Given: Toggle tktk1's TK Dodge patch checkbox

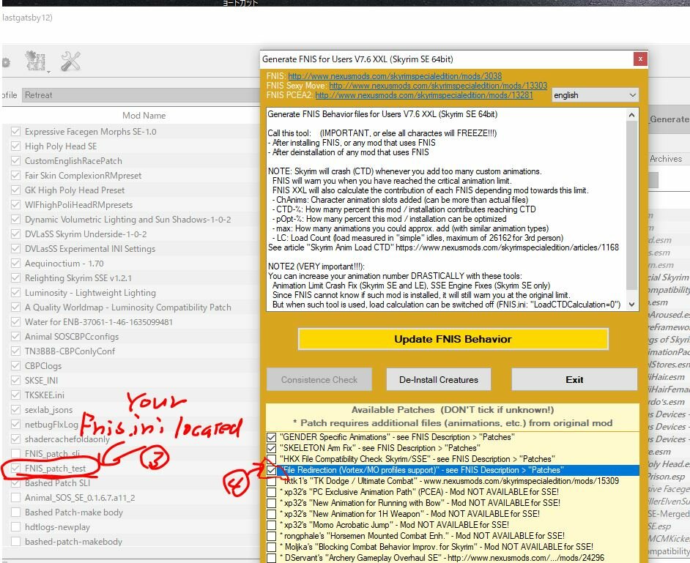Looking at the screenshot, I should coord(272,481).
